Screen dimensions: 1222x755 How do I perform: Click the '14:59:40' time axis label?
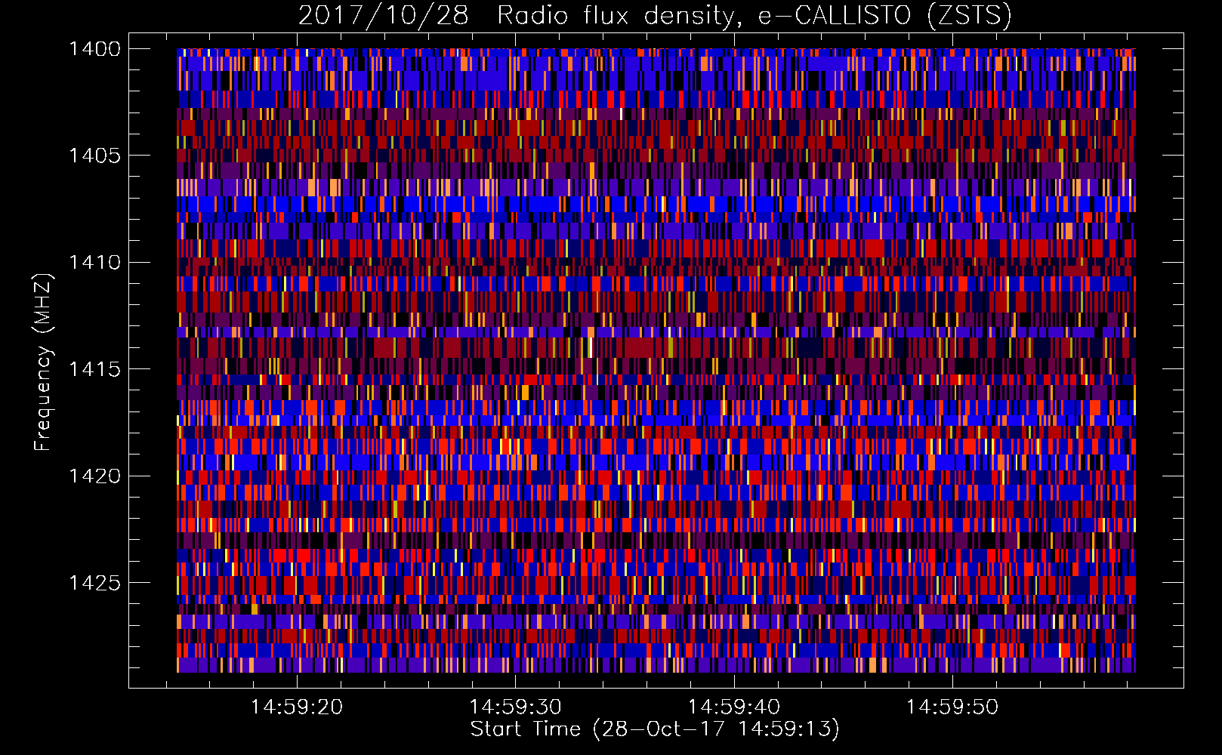tap(734, 707)
